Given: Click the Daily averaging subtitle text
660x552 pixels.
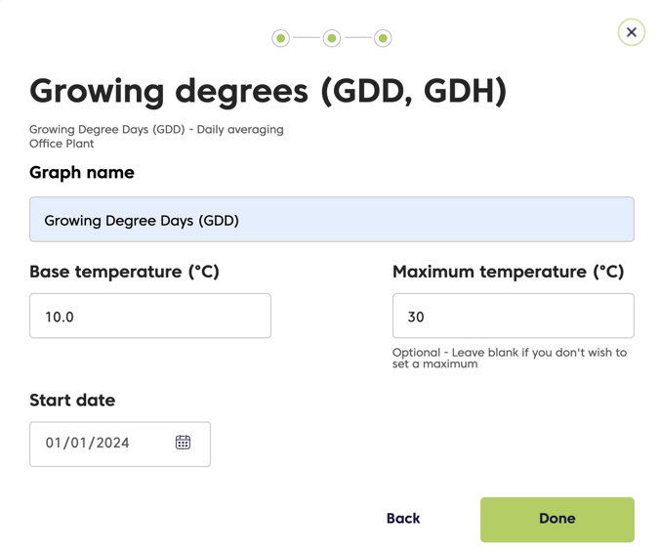Looking at the screenshot, I should pyautogui.click(x=240, y=130).
